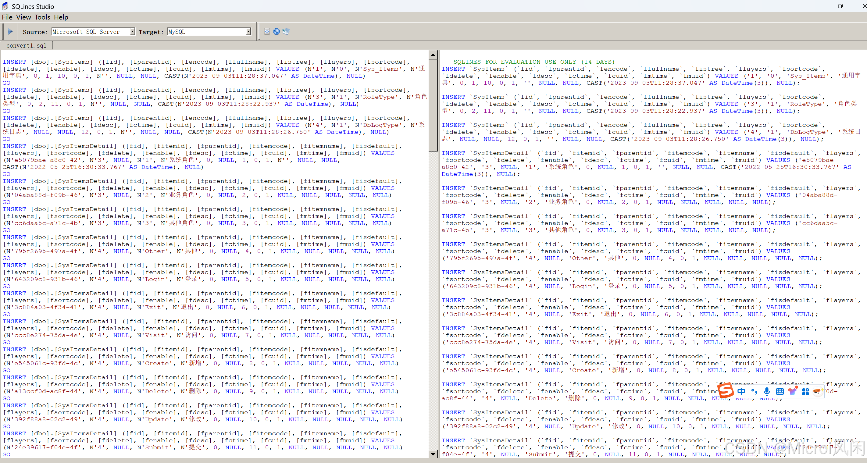Open the soft keyboard icon on Sogou bar
The width and height of the screenshot is (867, 463).
click(x=780, y=391)
